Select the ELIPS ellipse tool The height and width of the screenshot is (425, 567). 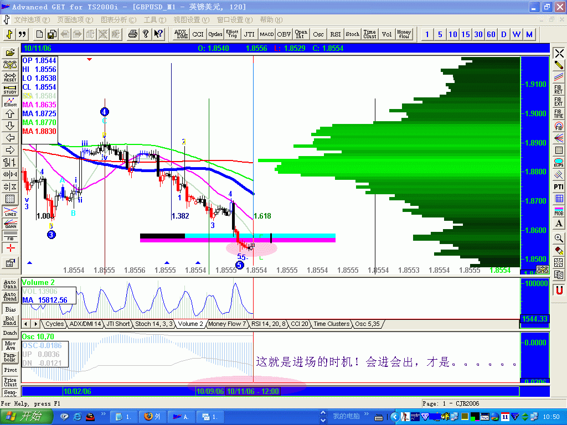pyautogui.click(x=559, y=160)
